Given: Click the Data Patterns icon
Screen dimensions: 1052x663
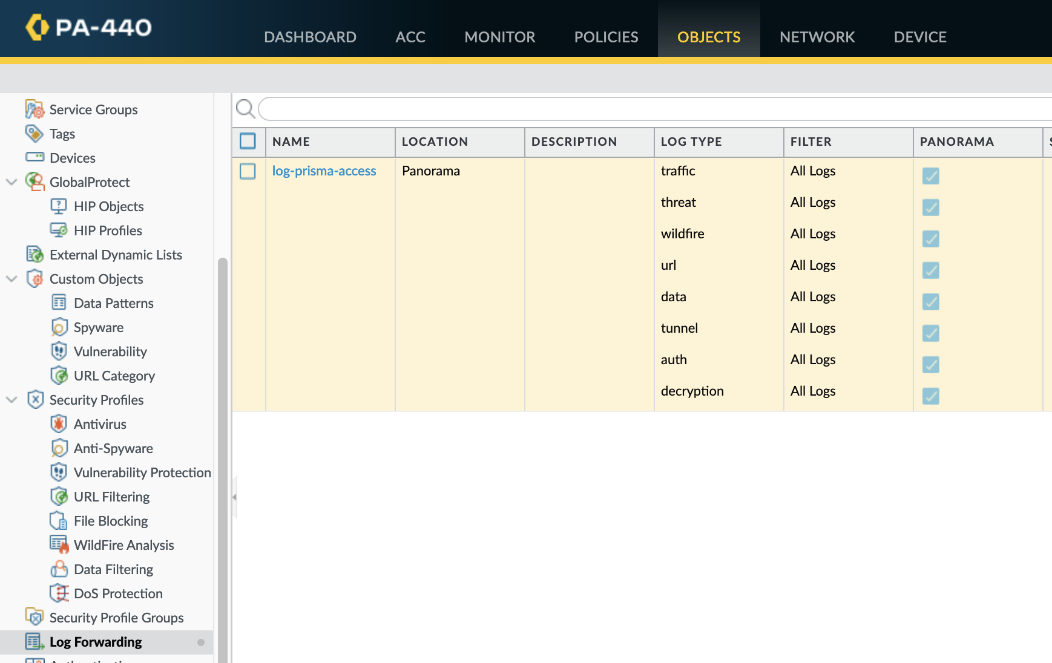Looking at the screenshot, I should (x=59, y=302).
